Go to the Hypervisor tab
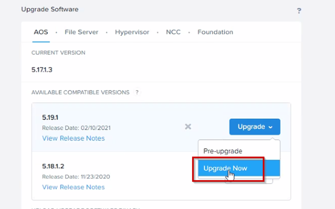 (x=132, y=32)
